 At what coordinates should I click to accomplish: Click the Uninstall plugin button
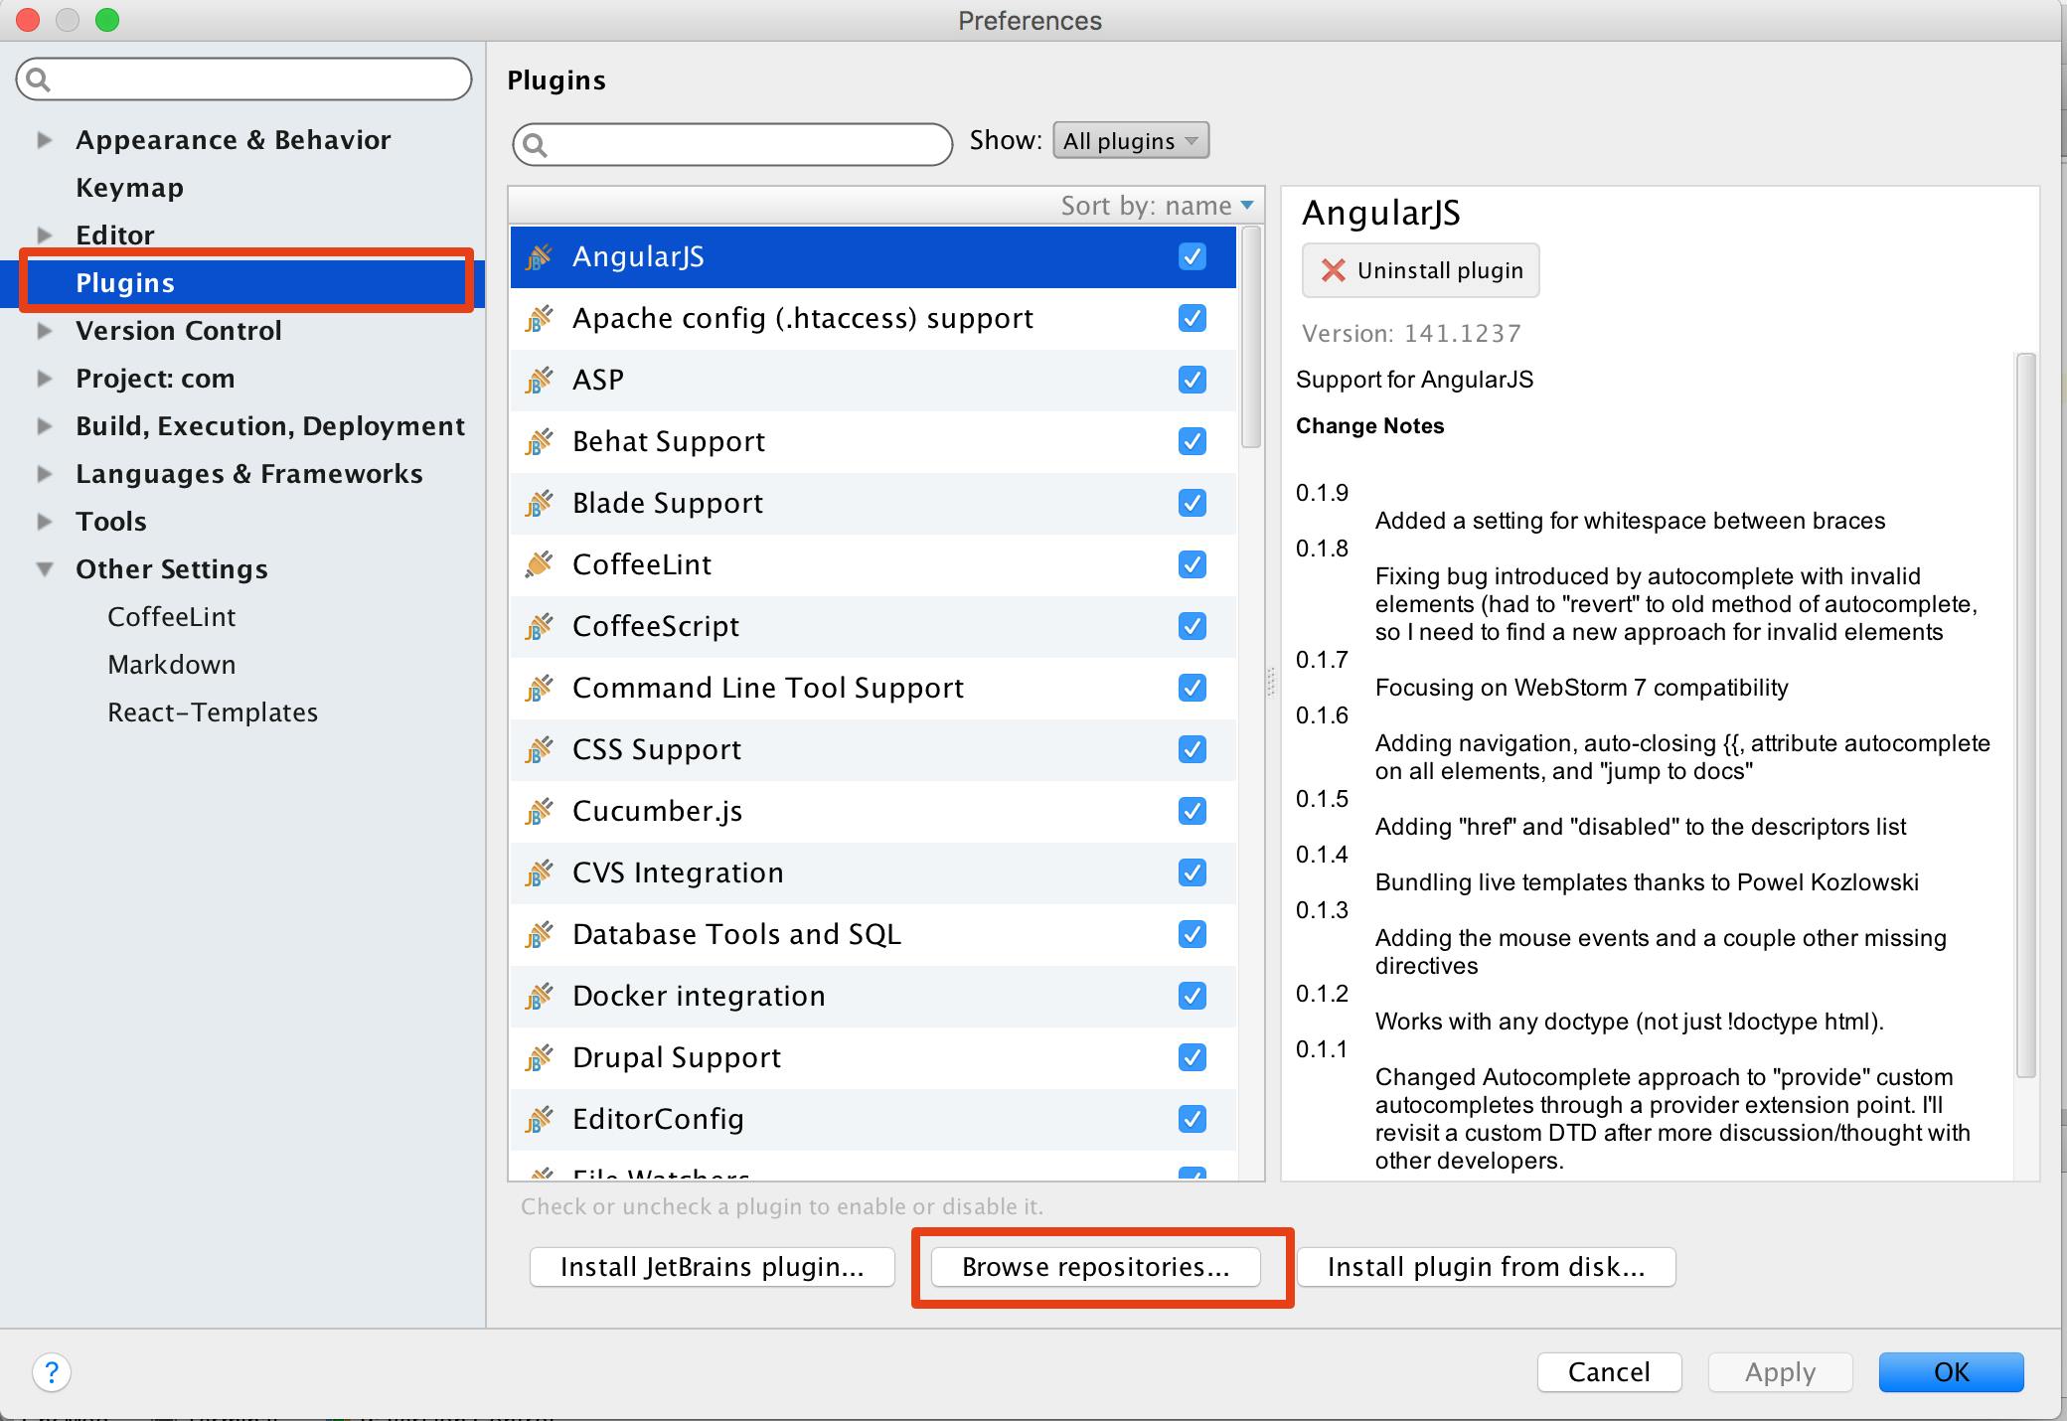point(1421,270)
